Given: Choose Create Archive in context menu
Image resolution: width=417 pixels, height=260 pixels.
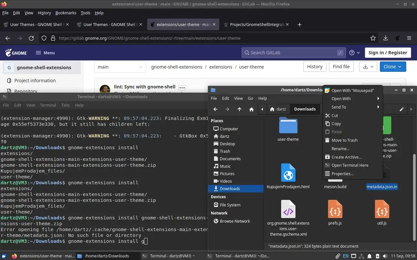Looking at the screenshot, I should point(352,157).
